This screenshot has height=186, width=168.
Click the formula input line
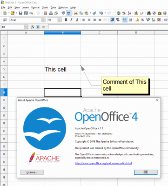click(108, 27)
